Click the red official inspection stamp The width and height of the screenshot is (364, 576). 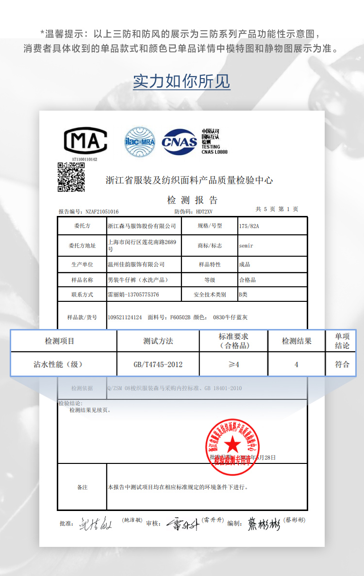point(232,447)
